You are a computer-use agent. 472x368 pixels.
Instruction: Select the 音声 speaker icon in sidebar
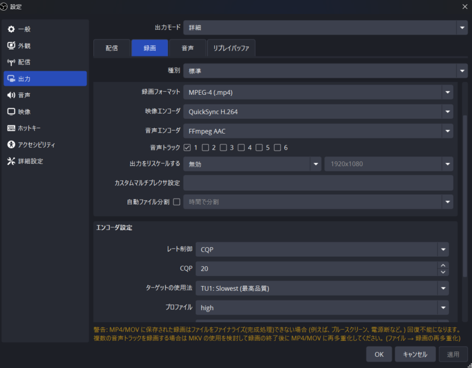[x=11, y=95]
